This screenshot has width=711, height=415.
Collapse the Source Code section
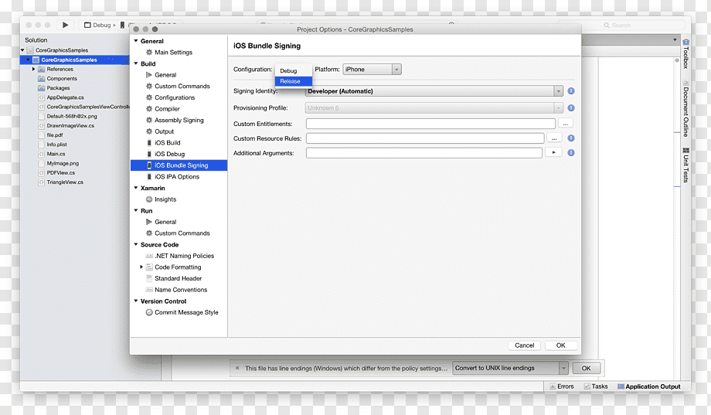pyautogui.click(x=135, y=244)
